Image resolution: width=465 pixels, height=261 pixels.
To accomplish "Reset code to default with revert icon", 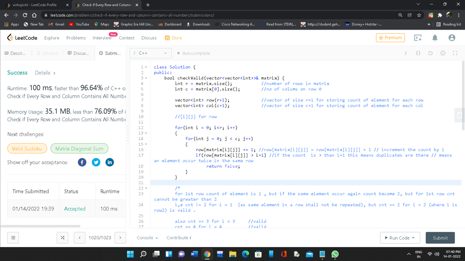I will [430, 53].
